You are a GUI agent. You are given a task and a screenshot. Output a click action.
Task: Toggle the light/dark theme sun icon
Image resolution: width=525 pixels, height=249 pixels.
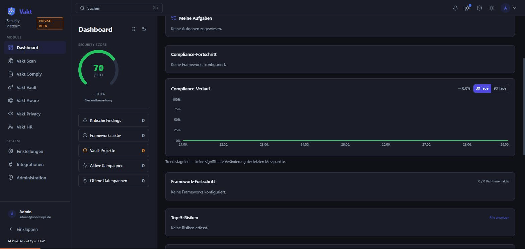(x=492, y=8)
